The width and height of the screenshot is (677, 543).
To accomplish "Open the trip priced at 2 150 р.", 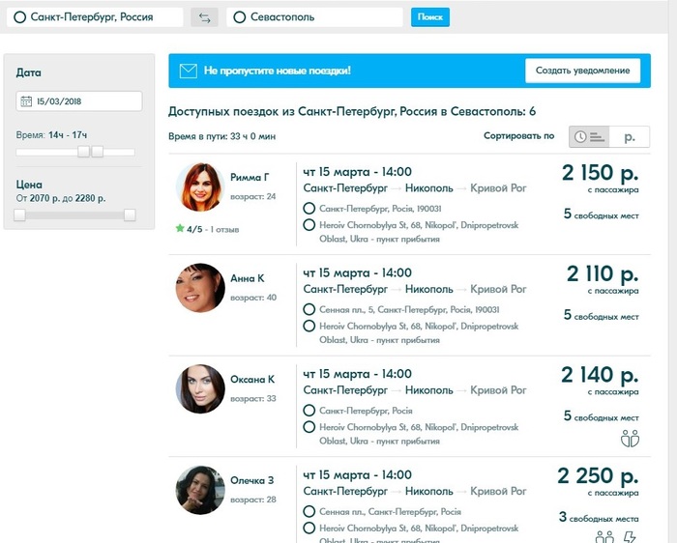I will point(600,173).
